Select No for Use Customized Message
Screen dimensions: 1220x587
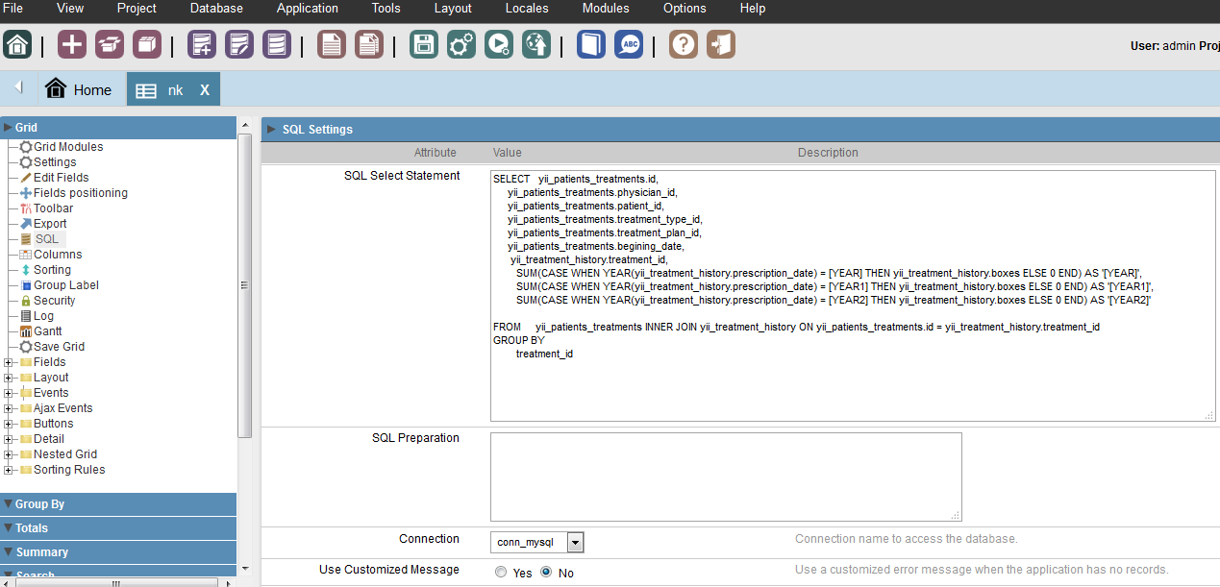pos(546,573)
